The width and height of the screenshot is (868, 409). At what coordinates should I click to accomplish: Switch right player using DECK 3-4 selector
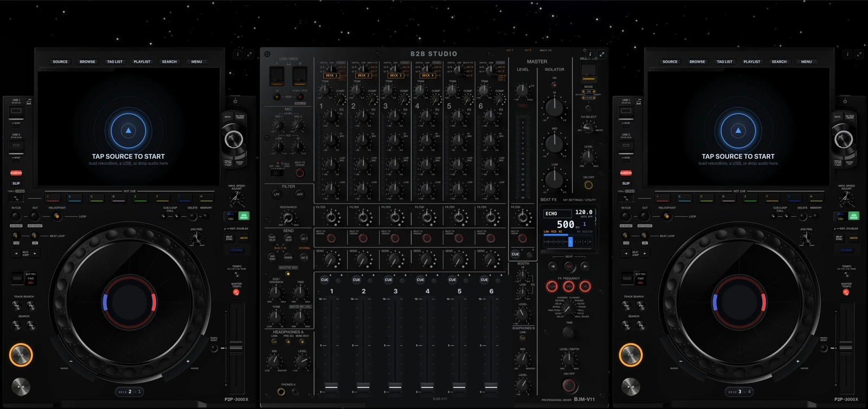point(739,392)
